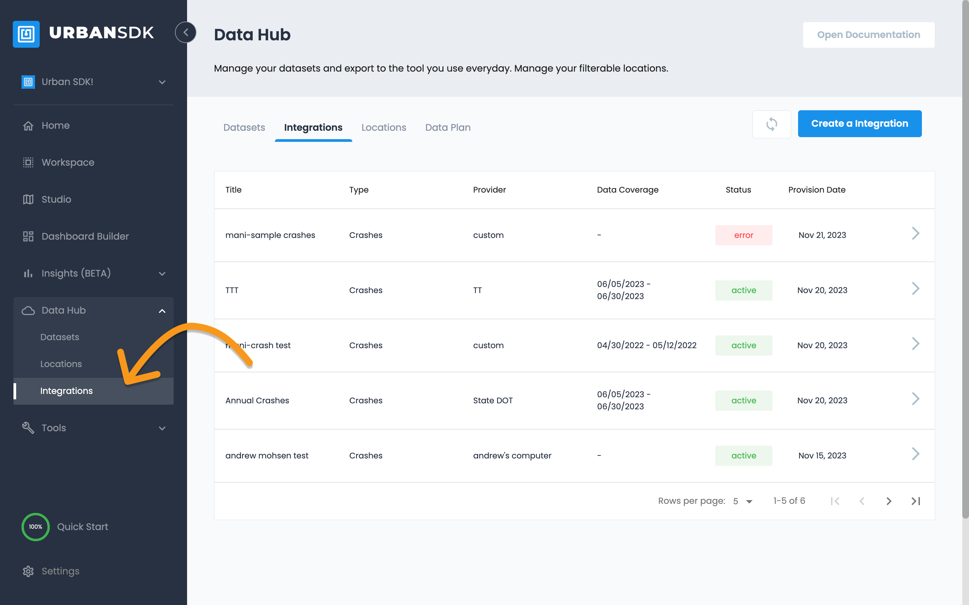Viewport: 969px width, 605px height.
Task: Click the Create a Integration button
Action: point(859,124)
